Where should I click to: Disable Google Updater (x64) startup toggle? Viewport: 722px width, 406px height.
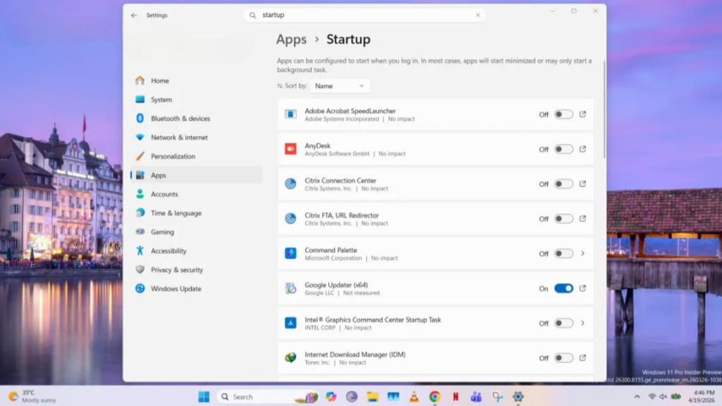coord(563,288)
